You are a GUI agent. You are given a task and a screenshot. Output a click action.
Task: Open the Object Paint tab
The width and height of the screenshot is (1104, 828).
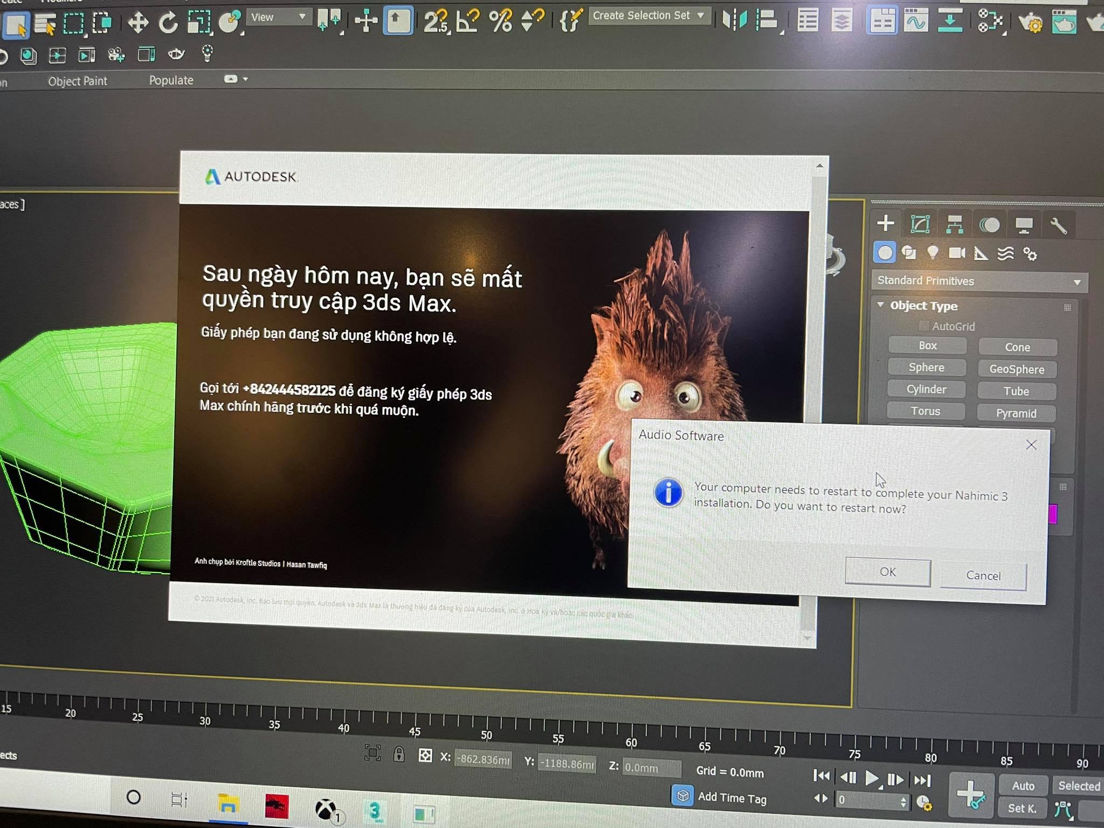(x=78, y=81)
